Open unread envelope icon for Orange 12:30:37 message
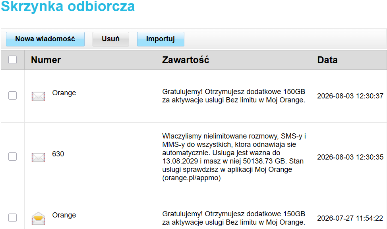The image size is (387, 229). pos(38,96)
